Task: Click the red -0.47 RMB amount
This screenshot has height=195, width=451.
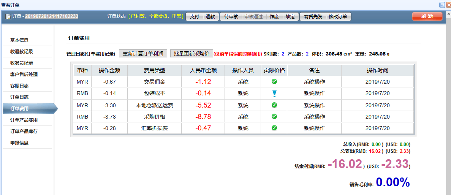Action: coord(203,128)
